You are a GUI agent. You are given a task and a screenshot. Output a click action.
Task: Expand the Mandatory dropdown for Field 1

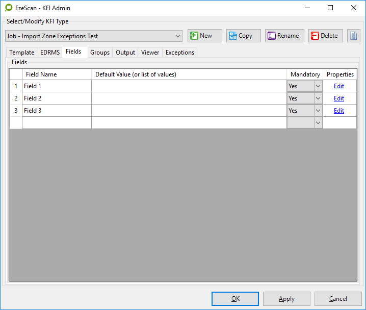318,86
